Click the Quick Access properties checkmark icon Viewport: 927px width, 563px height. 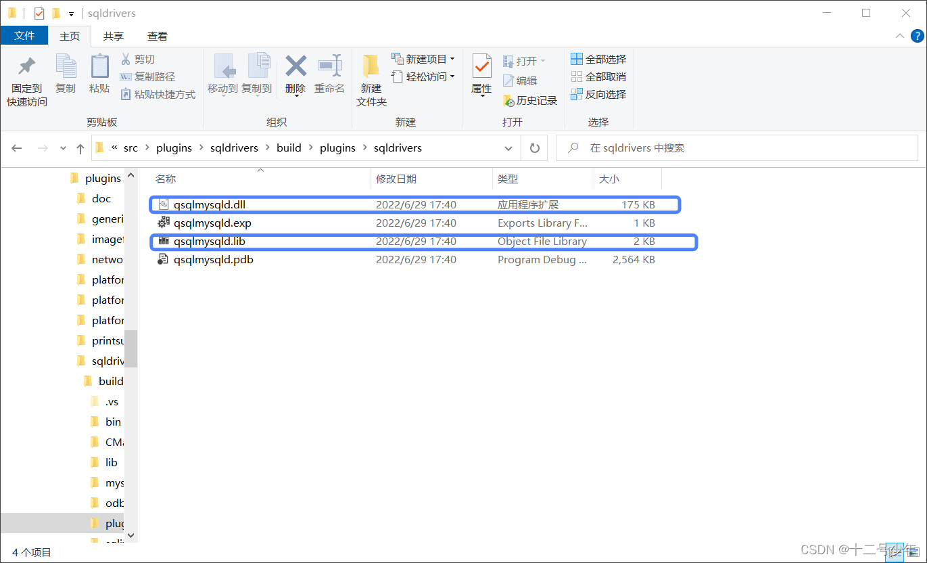click(x=39, y=13)
